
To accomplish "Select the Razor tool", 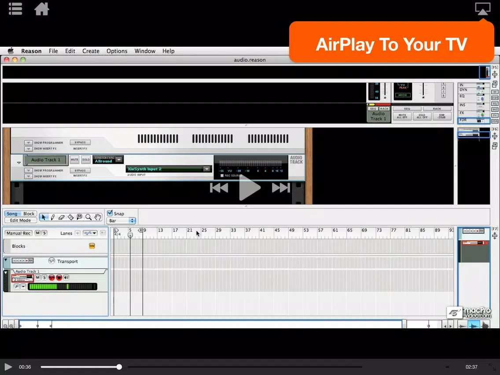I will pyautogui.click(x=70, y=217).
